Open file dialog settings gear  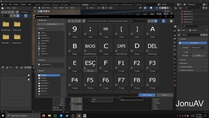coord(171,21)
